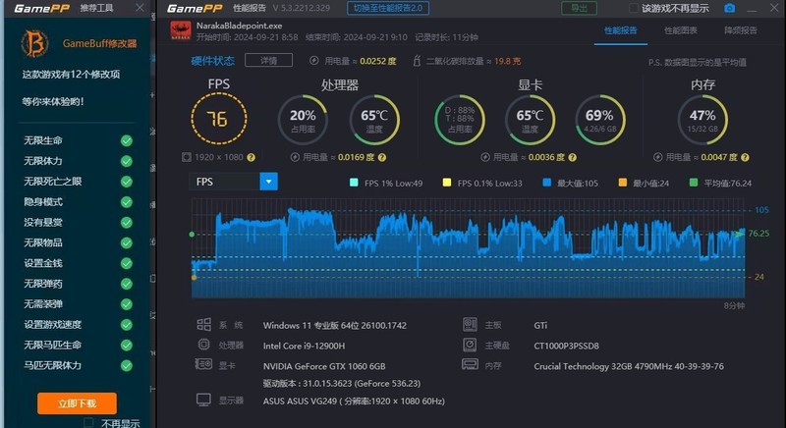Click the CPU usage 20% gauge
This screenshot has height=428, width=786.
303,120
